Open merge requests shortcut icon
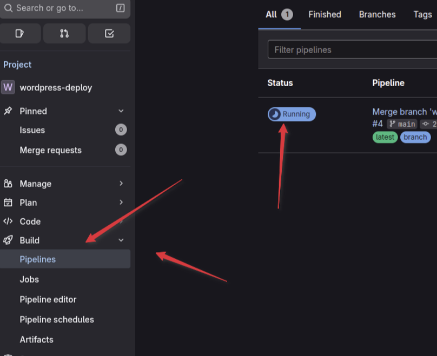The width and height of the screenshot is (437, 356). [64, 34]
